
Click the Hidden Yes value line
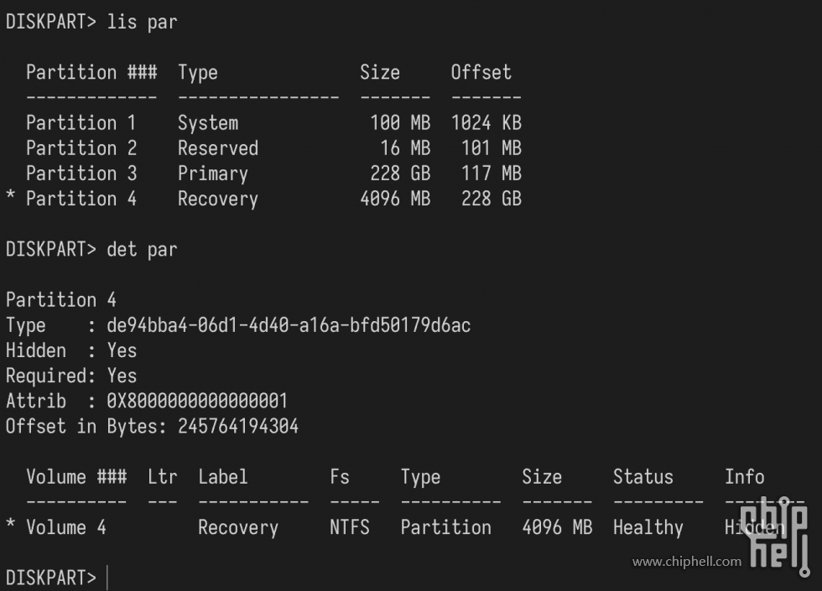coord(70,350)
